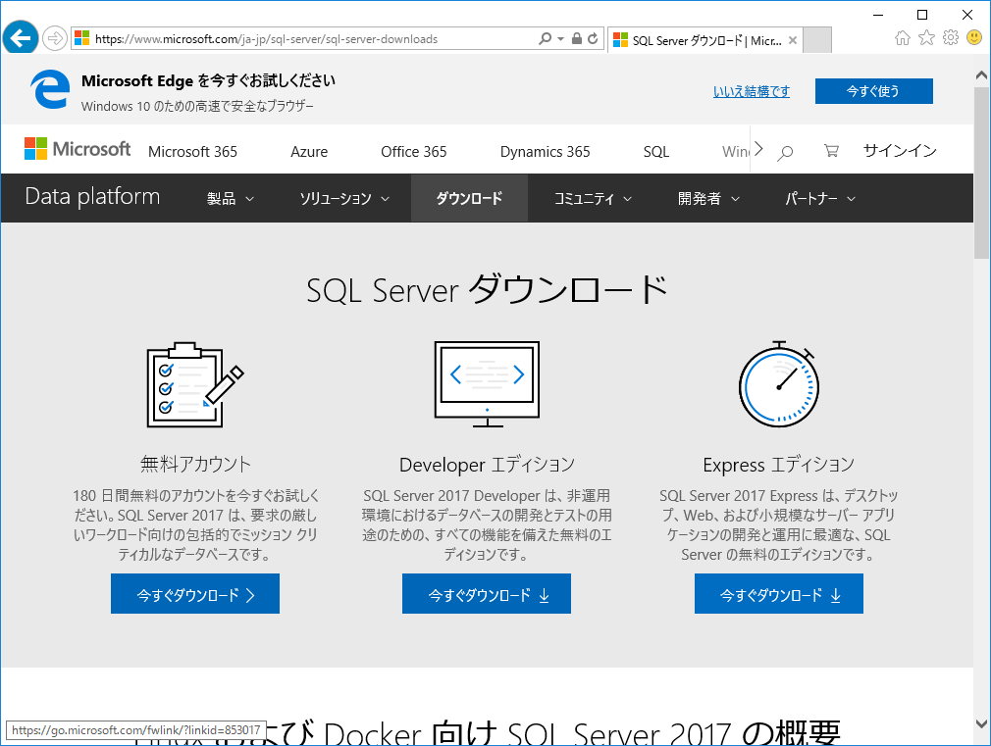Open Dynamics 365 in top navigation

point(545,152)
